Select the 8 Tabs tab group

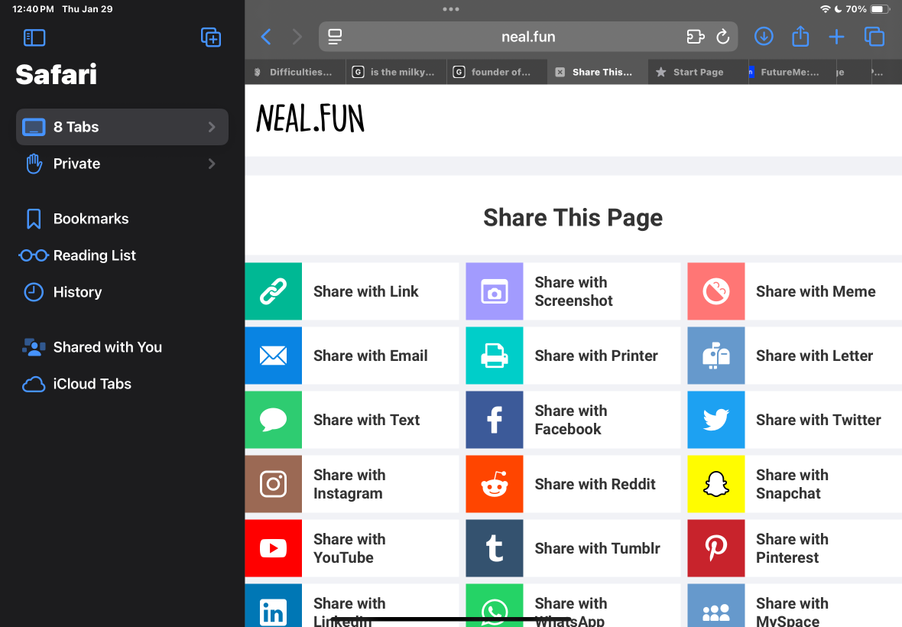pyautogui.click(x=122, y=127)
